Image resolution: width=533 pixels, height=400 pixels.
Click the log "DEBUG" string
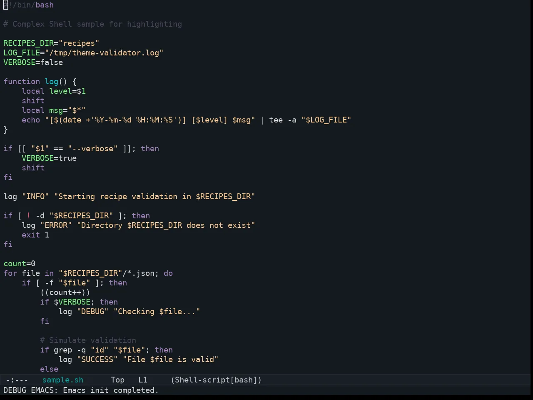click(92, 312)
